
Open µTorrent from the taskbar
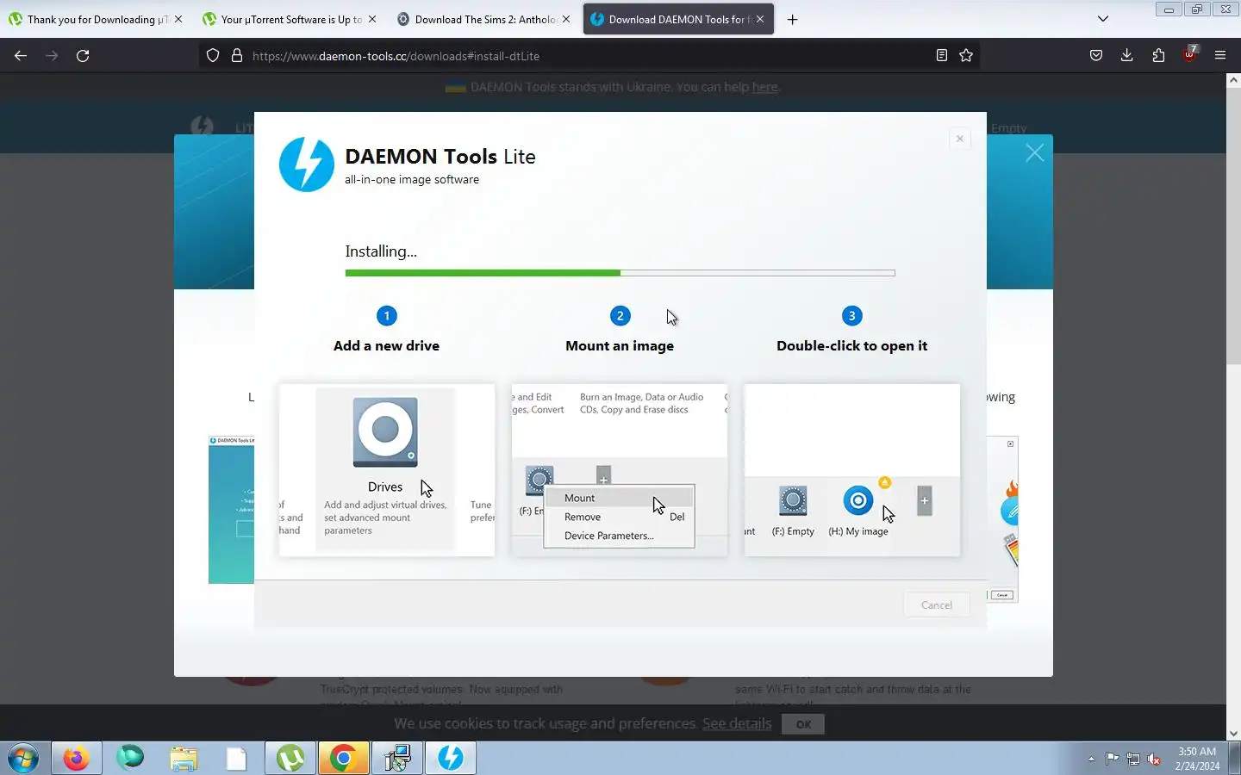point(290,758)
